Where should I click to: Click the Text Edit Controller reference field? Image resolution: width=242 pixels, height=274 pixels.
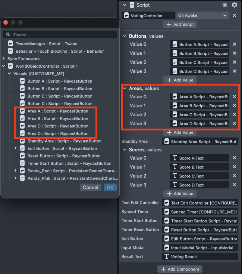200,203
